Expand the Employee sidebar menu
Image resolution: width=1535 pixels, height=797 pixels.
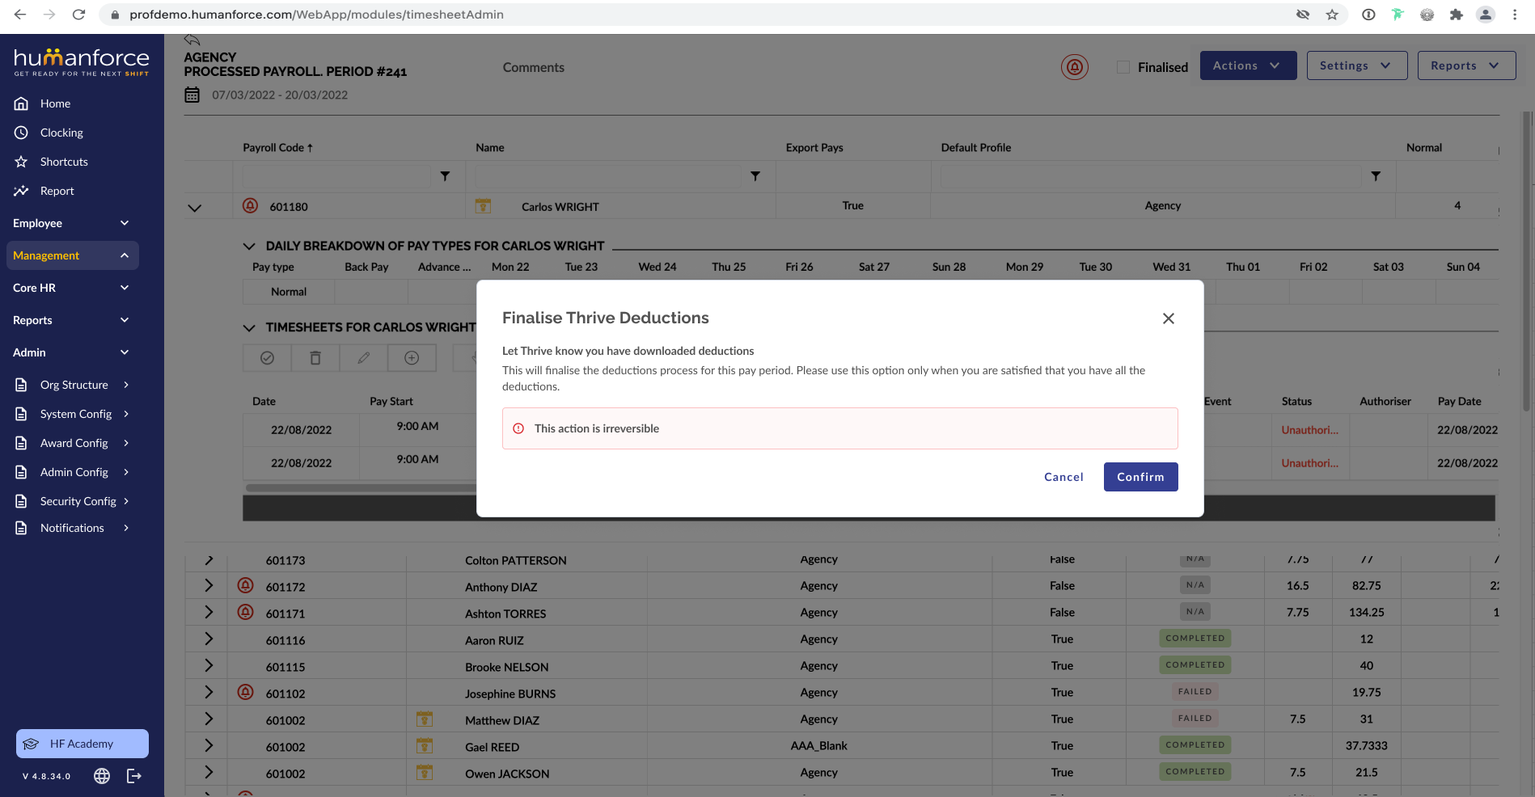pyautogui.click(x=71, y=223)
